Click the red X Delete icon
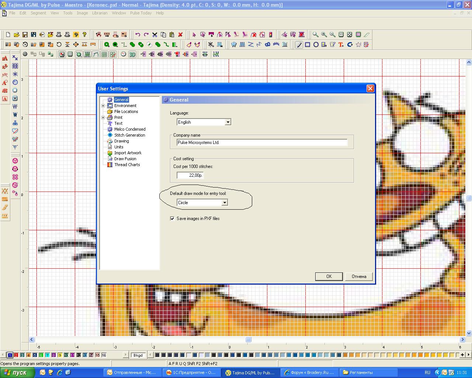The height and width of the screenshot is (378, 472). [x=180, y=35]
